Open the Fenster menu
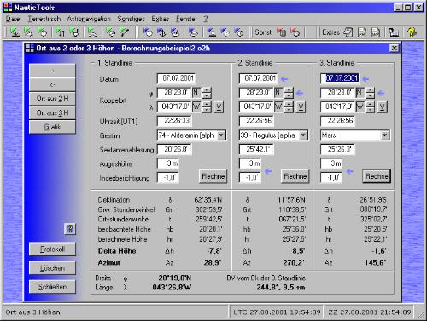Image resolution: width=427 pixels, height=321 pixels. [x=186, y=19]
